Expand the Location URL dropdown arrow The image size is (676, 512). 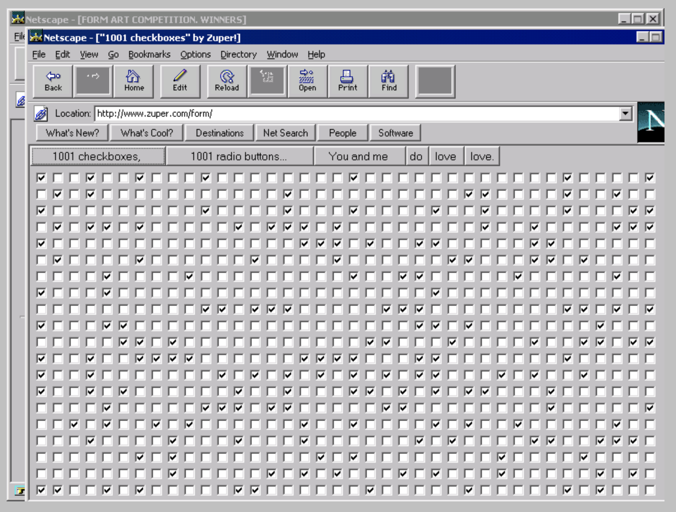(625, 113)
